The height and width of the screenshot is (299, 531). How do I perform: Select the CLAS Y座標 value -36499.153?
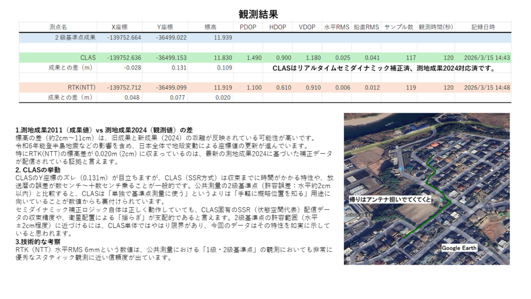click(x=171, y=58)
